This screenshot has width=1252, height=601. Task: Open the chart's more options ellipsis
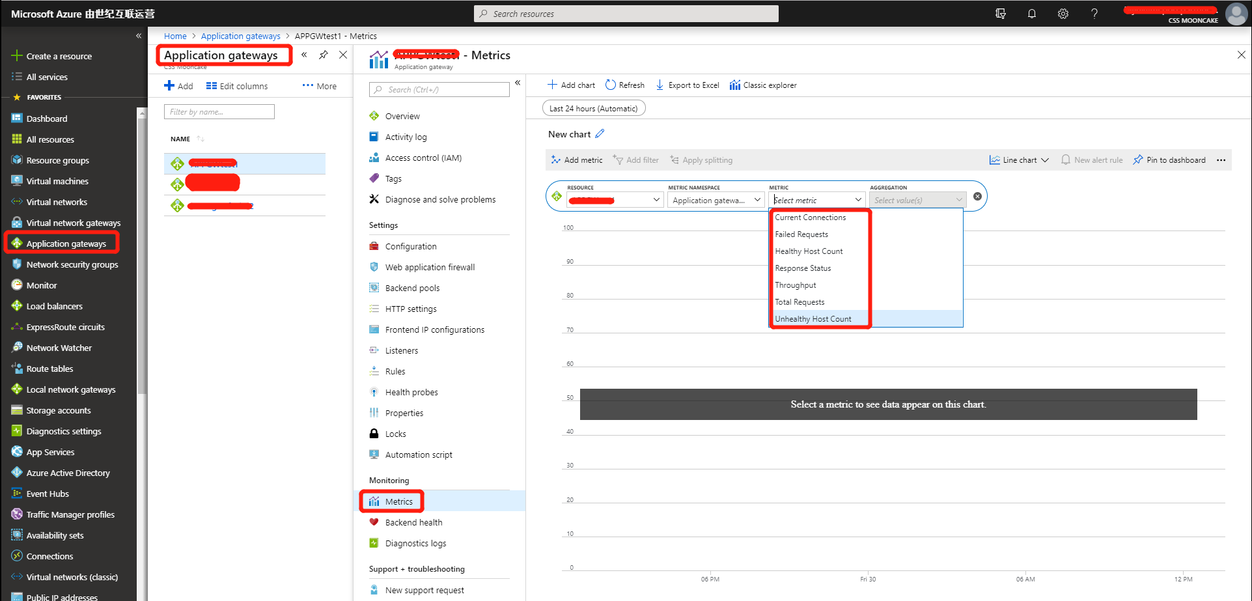click(1221, 160)
